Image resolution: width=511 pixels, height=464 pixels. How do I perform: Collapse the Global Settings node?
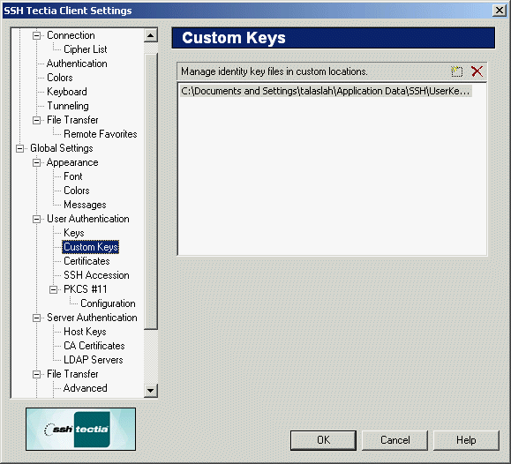click(20, 148)
